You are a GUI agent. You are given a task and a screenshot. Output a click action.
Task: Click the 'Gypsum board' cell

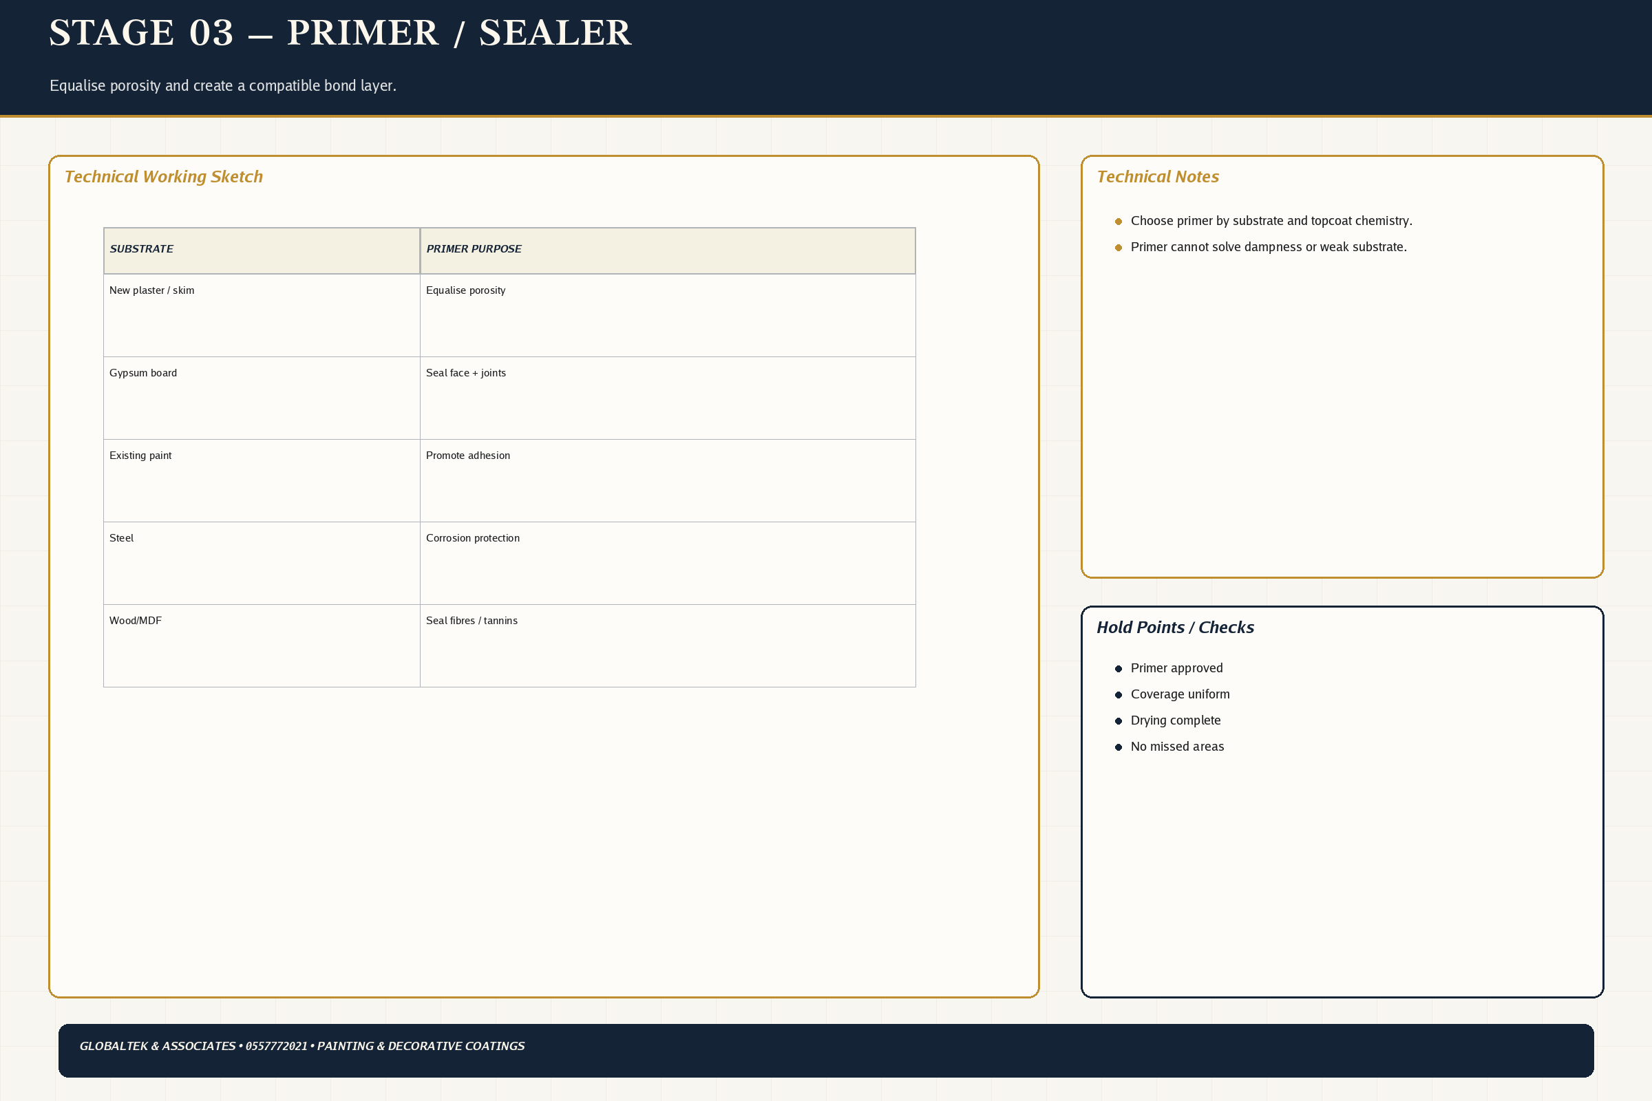pos(262,398)
